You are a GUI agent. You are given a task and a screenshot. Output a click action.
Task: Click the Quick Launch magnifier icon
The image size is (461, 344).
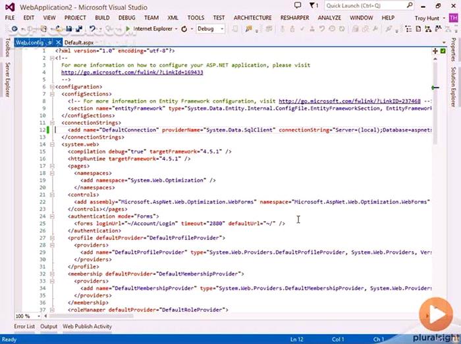[x=410, y=5]
